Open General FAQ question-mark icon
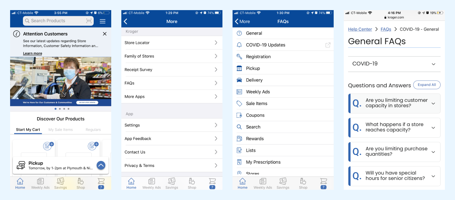455x200 pixels. (239, 33)
